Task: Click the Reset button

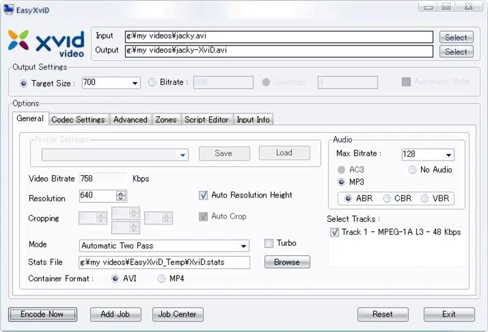Action: (x=383, y=314)
